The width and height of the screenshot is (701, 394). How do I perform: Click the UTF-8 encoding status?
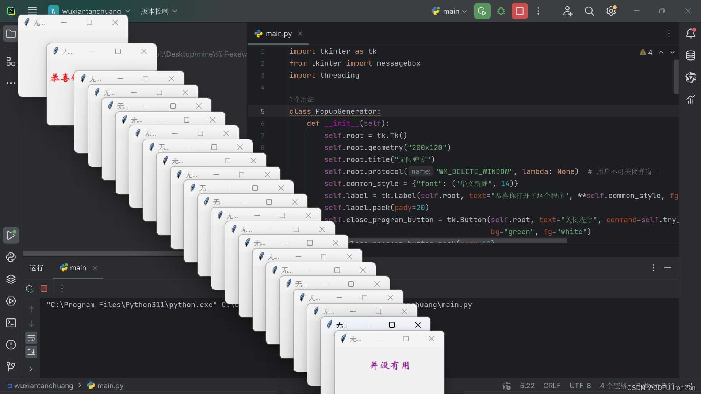coord(580,386)
